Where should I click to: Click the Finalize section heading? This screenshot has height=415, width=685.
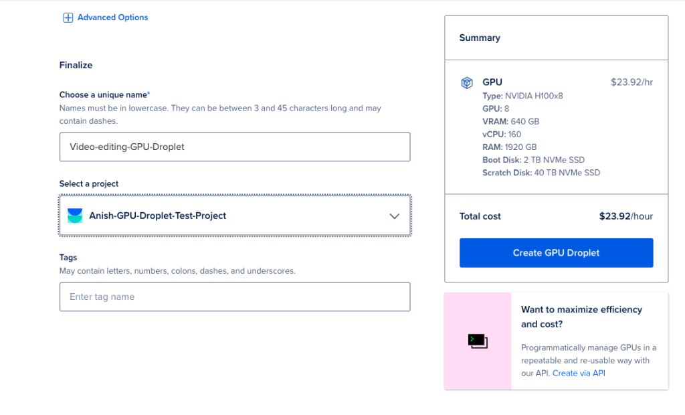(x=76, y=65)
